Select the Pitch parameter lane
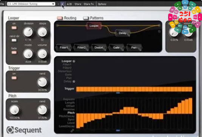202x137 pixels. (x=71, y=113)
